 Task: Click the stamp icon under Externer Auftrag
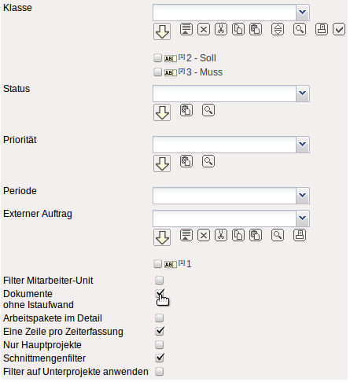pos(300,235)
